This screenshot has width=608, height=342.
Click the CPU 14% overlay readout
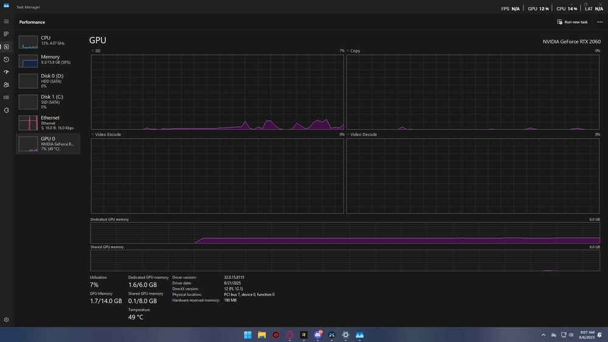point(567,9)
